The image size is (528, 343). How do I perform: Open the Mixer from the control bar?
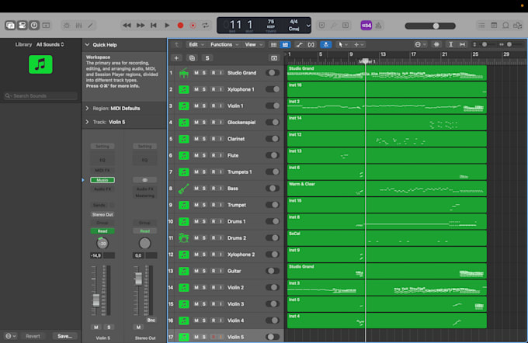tap(78, 26)
